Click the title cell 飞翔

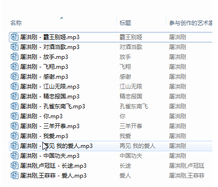click(x=125, y=67)
